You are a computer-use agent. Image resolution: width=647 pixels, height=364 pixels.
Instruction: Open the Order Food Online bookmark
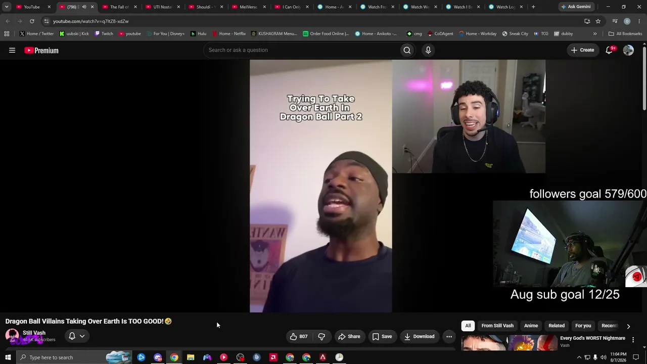[x=326, y=34]
